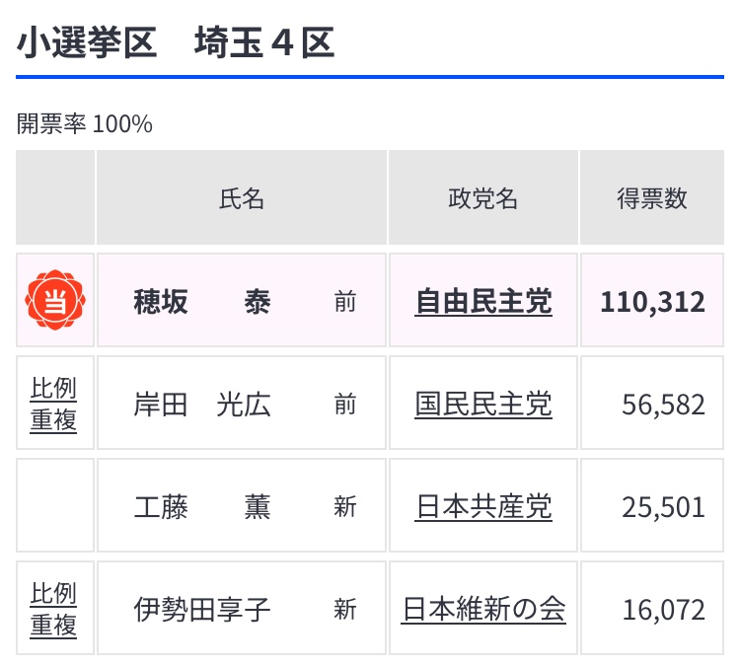Select candidate name 岸田 光広
Image resolution: width=740 pixels, height=667 pixels.
click(201, 404)
